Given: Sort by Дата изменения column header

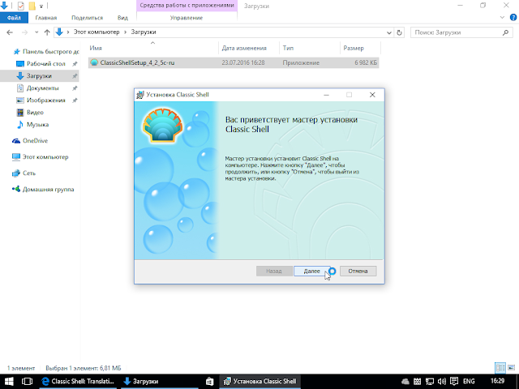Looking at the screenshot, I should tap(249, 48).
